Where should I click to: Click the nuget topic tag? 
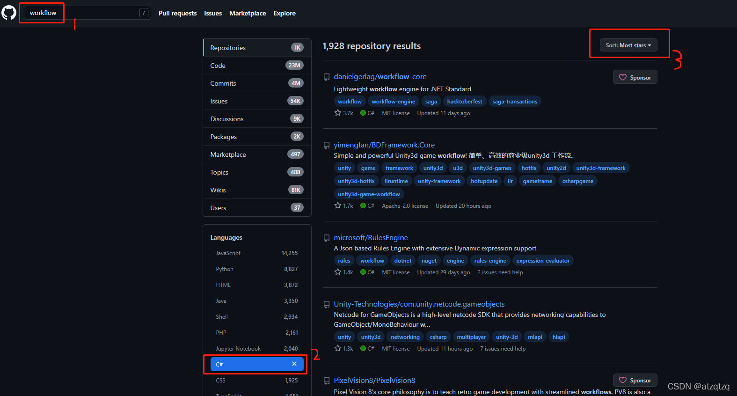click(429, 261)
